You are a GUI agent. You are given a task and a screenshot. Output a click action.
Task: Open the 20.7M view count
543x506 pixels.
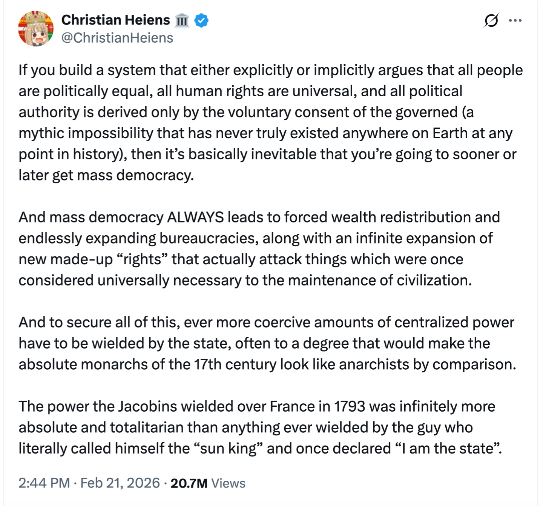coord(189,483)
